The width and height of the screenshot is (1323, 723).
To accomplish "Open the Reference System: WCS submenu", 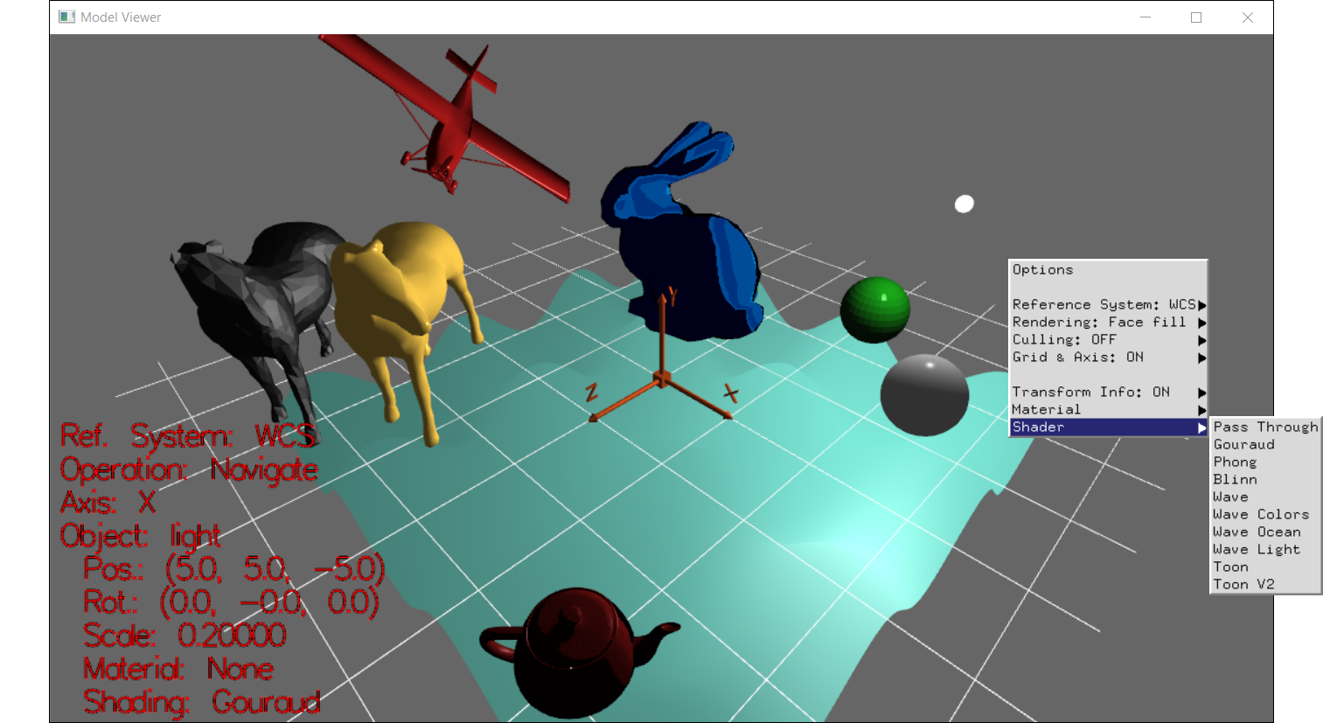I will tap(1108, 304).
